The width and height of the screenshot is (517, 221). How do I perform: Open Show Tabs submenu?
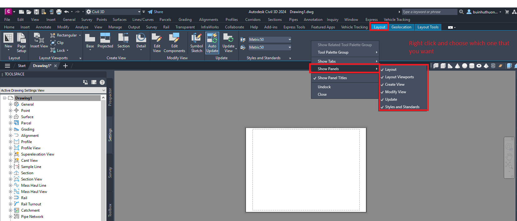tap(345, 61)
